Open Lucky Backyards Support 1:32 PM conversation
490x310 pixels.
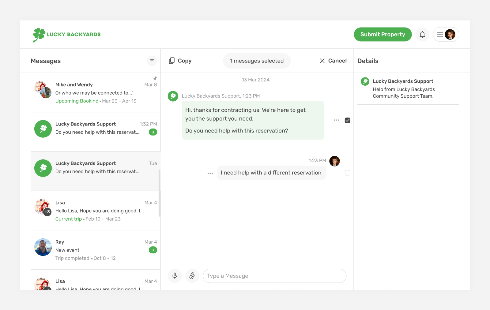pos(96,132)
